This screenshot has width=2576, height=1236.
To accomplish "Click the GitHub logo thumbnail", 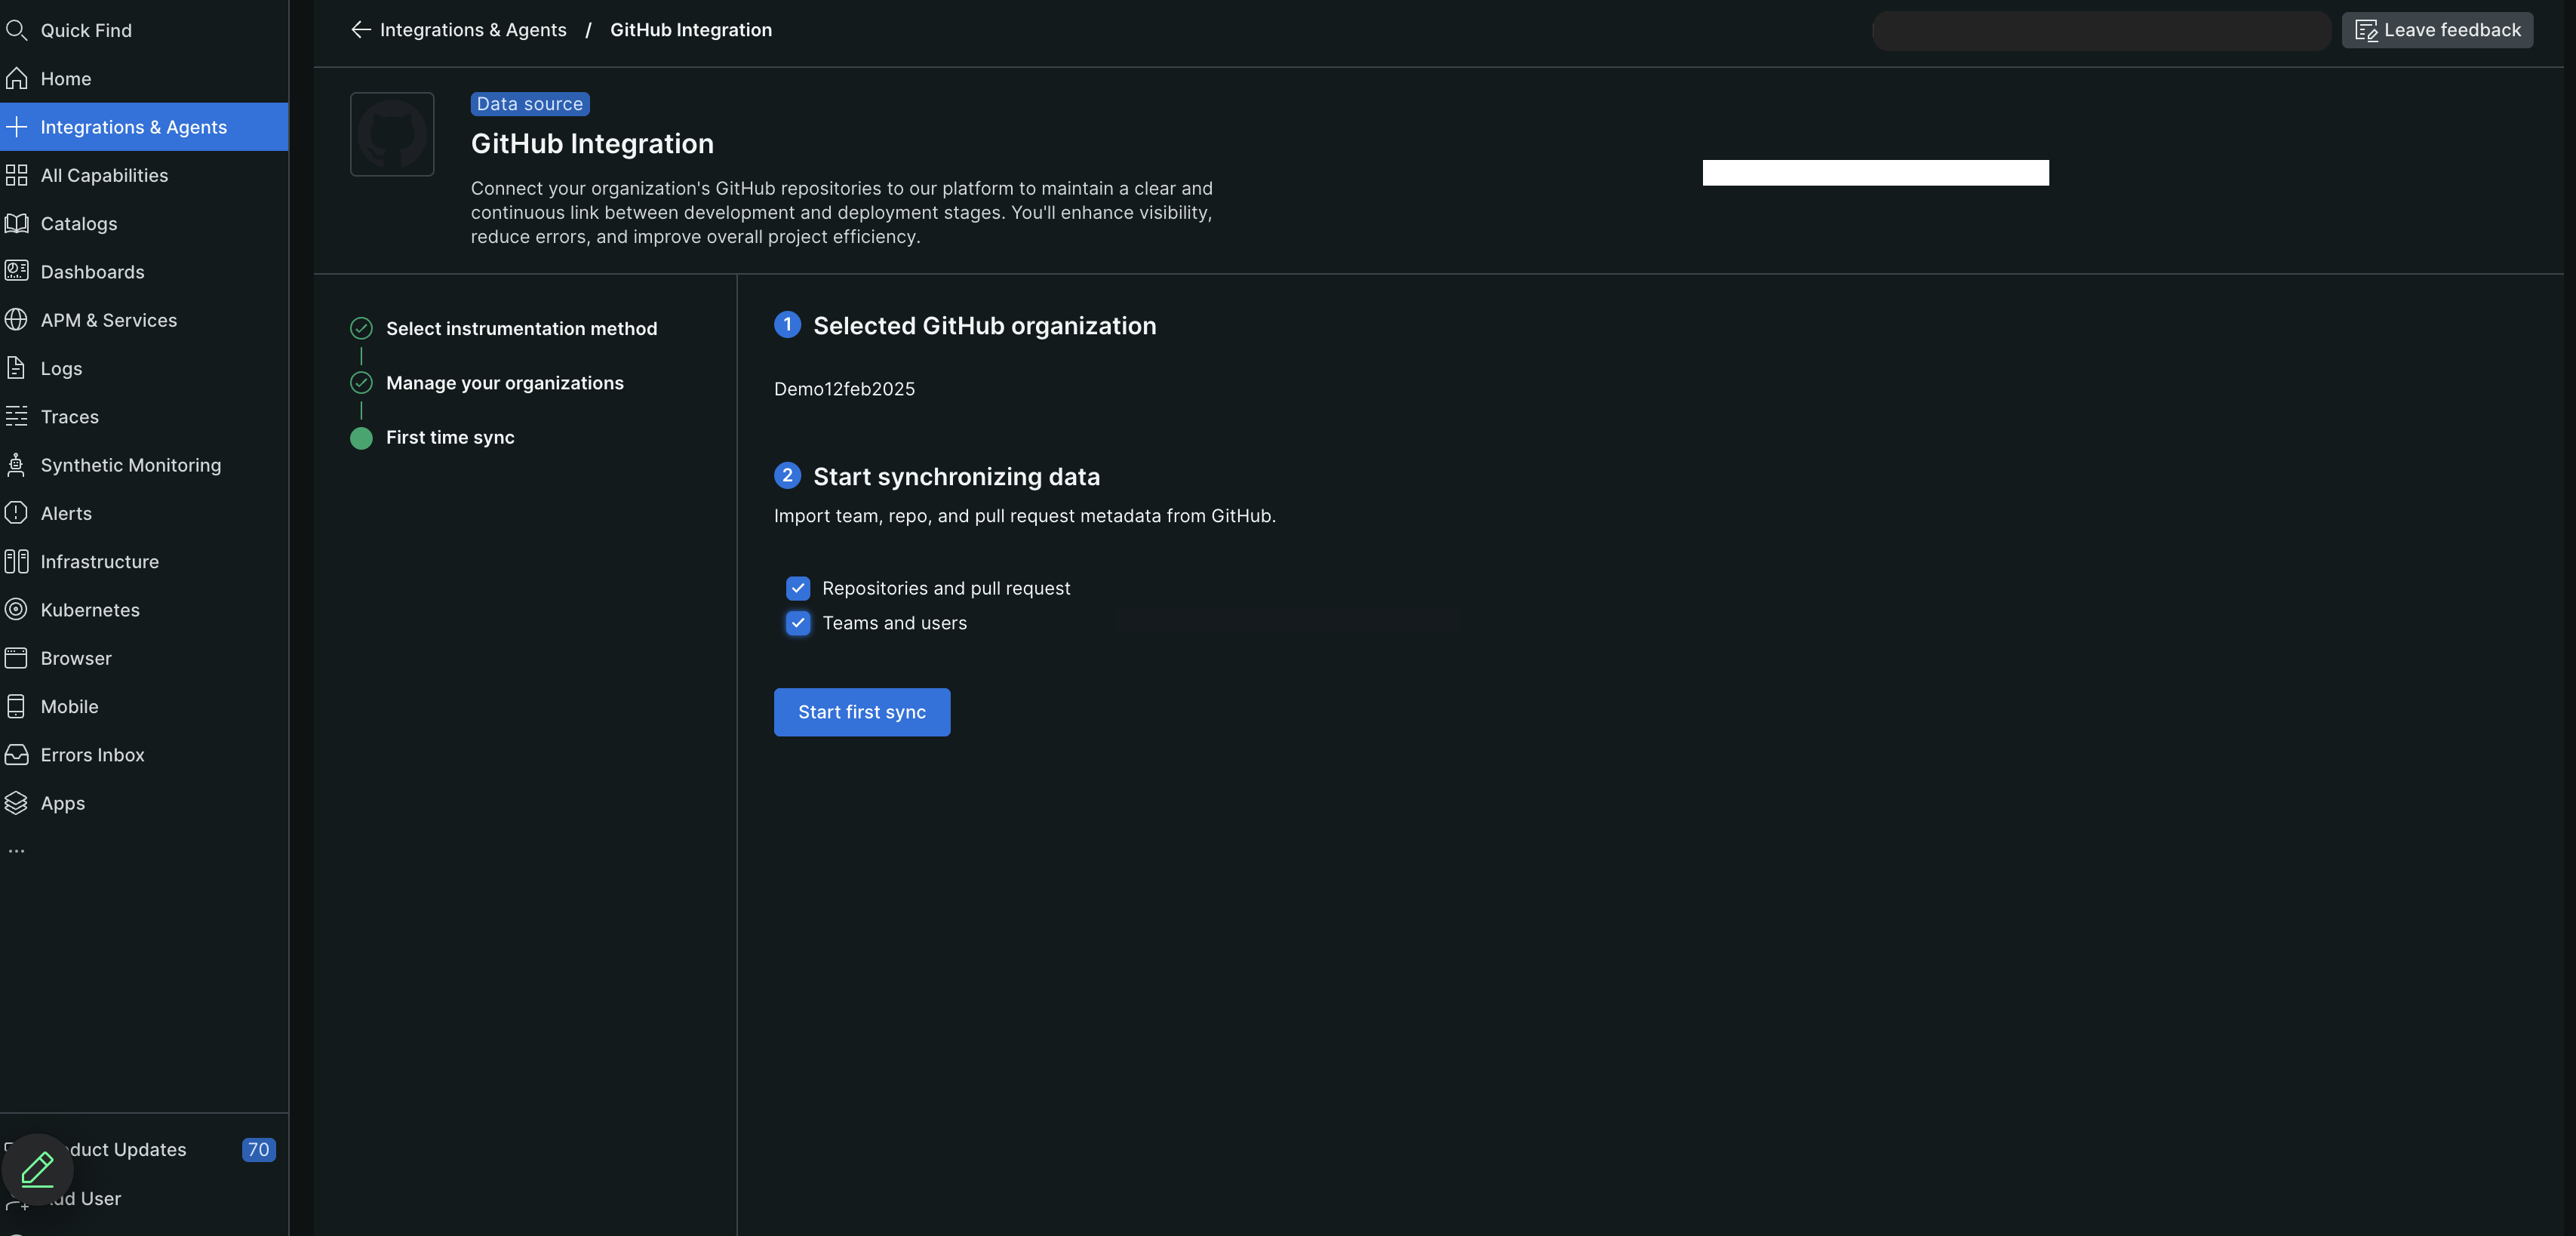I will click(x=391, y=133).
